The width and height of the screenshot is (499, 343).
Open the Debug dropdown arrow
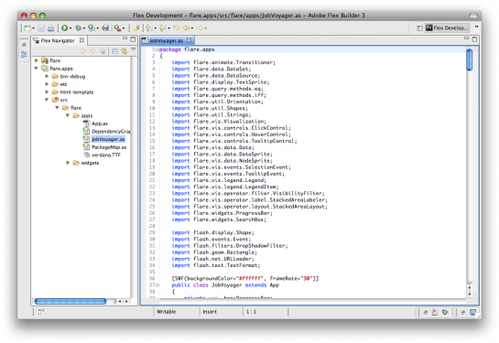coord(83,28)
